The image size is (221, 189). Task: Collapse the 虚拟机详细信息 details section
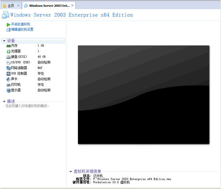tap(71, 171)
